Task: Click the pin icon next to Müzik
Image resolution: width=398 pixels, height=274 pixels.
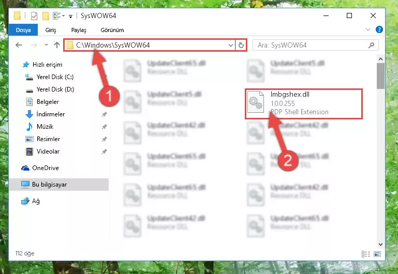Action: 104,127
